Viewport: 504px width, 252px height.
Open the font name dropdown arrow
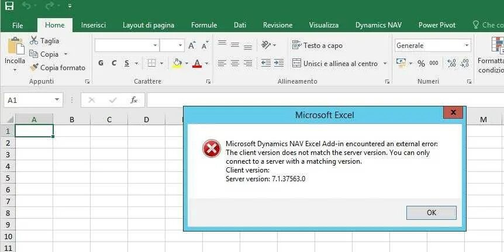click(156, 46)
